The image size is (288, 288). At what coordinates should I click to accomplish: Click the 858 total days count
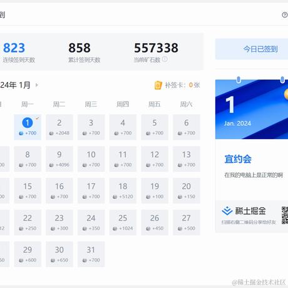80,48
